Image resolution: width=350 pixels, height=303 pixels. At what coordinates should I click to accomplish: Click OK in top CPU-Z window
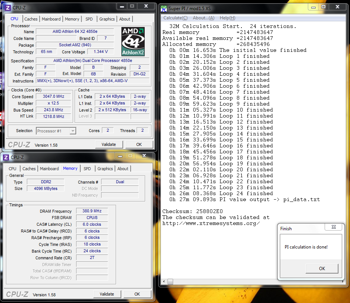(139, 144)
